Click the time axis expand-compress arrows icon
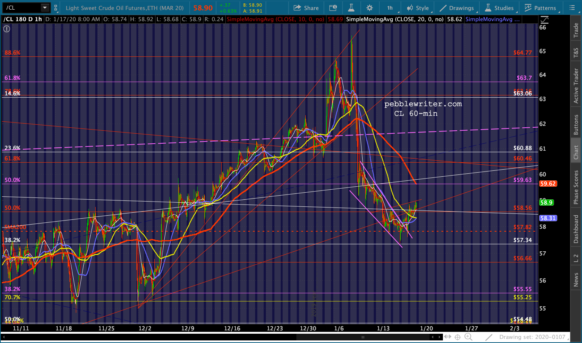Image resolution: width=582 pixels, height=343 pixels. tap(447, 337)
